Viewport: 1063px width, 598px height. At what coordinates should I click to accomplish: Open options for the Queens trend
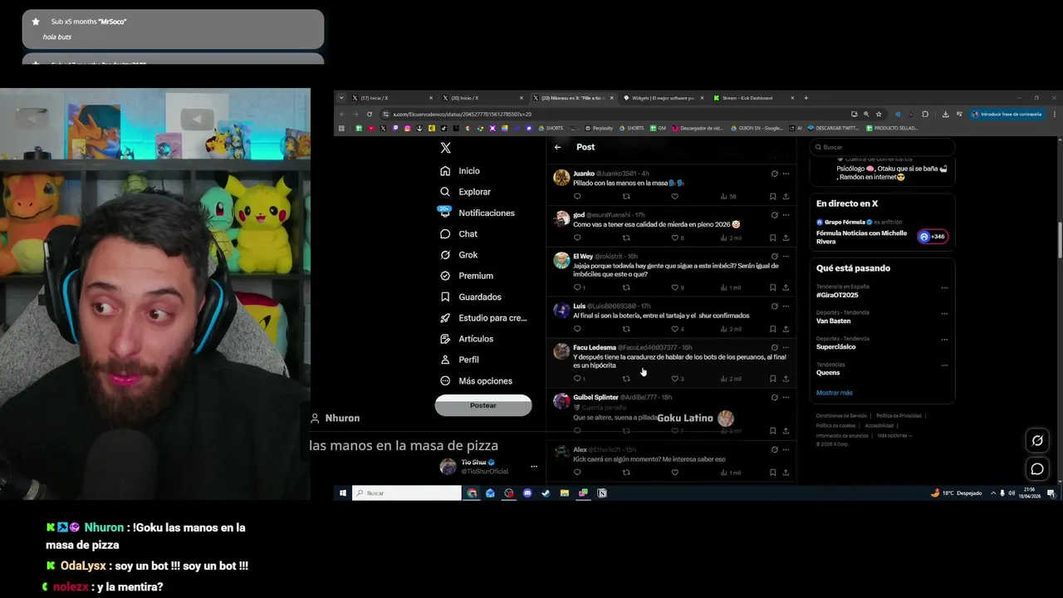[x=944, y=365]
